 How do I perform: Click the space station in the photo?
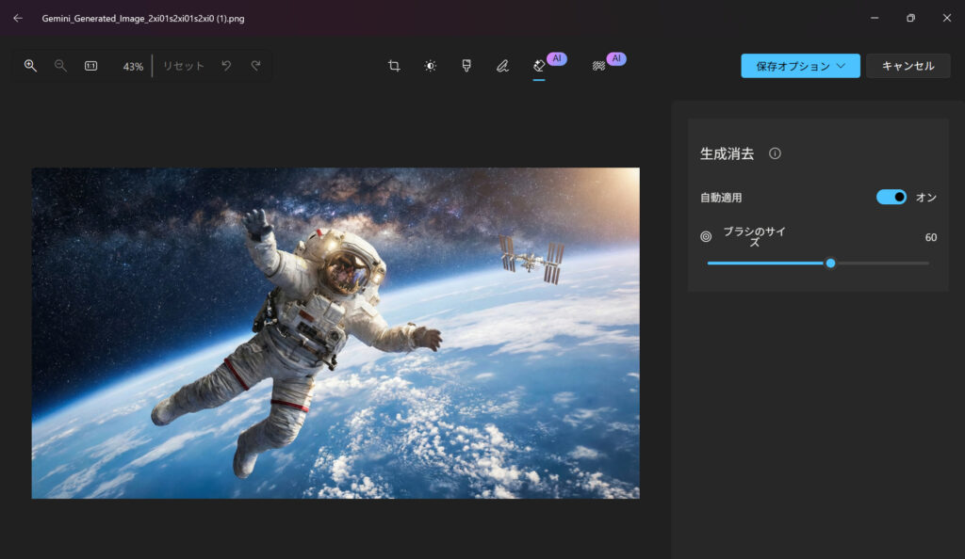532,258
